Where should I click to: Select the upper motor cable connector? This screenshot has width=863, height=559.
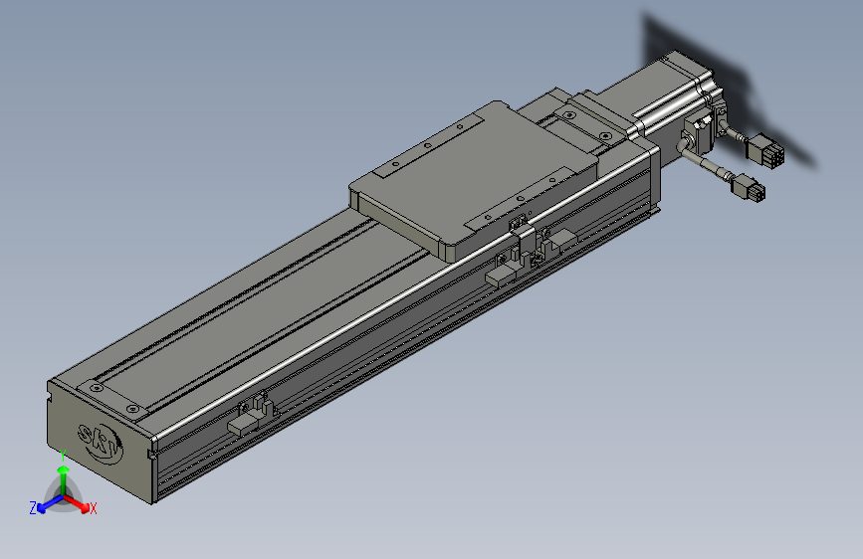pyautogui.click(x=764, y=151)
